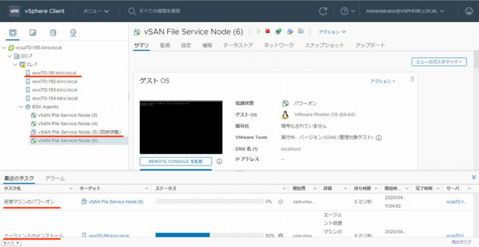Click the power-on task 0% progress bar
479x247 pixels.
210,201
